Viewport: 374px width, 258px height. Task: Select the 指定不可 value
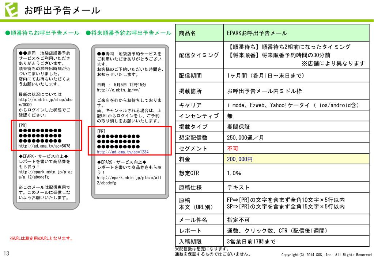(x=238, y=220)
